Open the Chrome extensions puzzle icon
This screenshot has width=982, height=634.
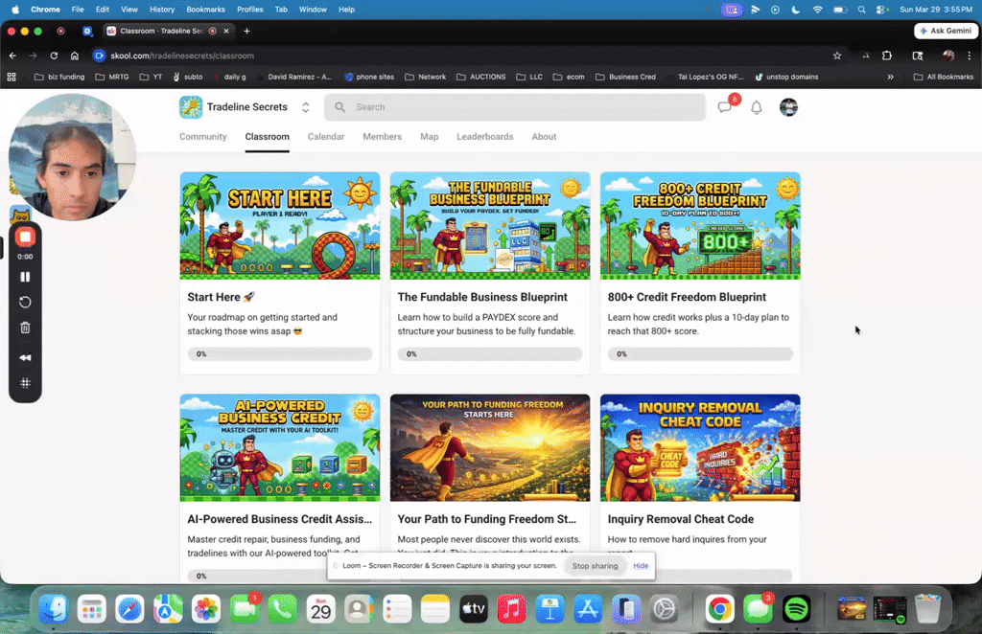(x=887, y=57)
